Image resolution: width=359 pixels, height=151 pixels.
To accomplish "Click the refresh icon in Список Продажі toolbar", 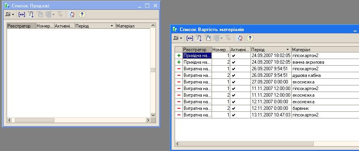I will click(72, 14).
